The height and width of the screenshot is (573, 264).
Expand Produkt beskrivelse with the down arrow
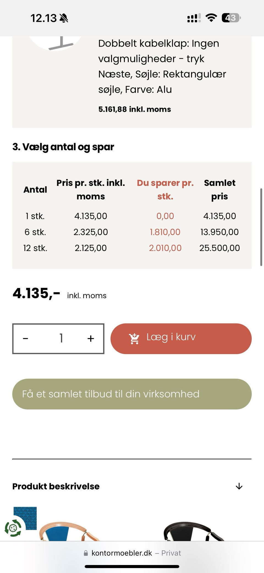click(x=239, y=486)
